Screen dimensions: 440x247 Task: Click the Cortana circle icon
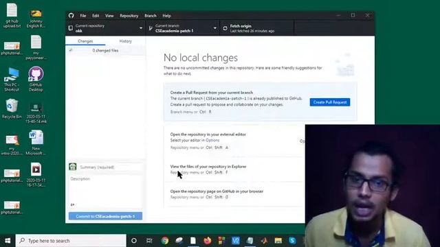[134, 241]
